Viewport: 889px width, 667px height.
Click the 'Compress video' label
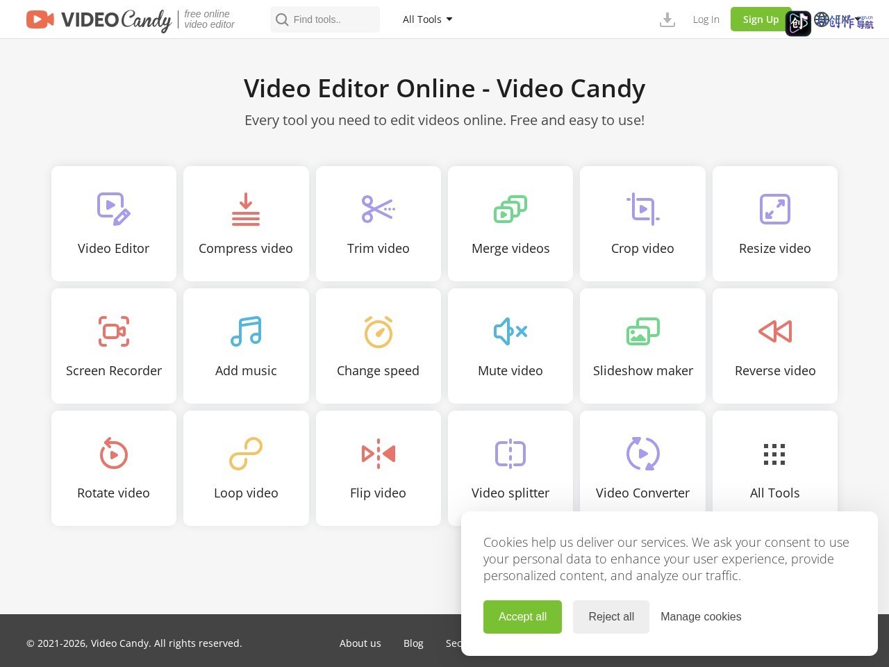[x=246, y=249]
